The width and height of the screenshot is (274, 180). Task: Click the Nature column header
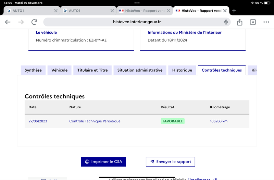click(x=75, y=107)
